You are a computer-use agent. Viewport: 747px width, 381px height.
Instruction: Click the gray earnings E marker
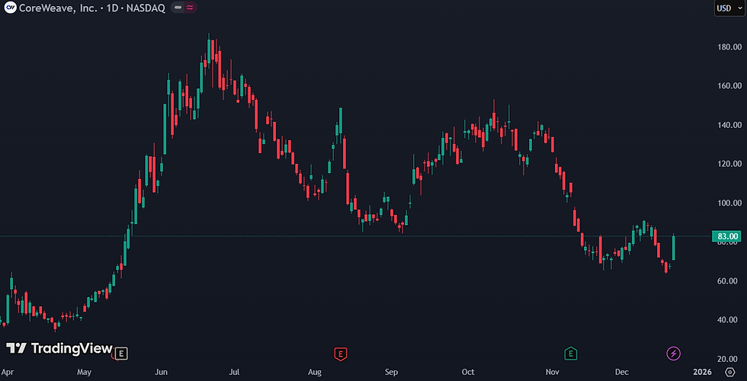point(121,354)
